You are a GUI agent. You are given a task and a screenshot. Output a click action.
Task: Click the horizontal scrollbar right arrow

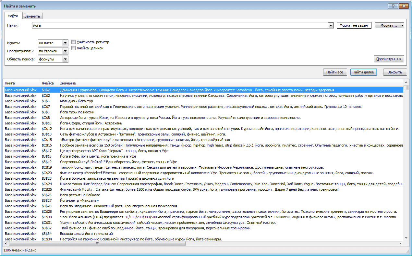pos(401,244)
